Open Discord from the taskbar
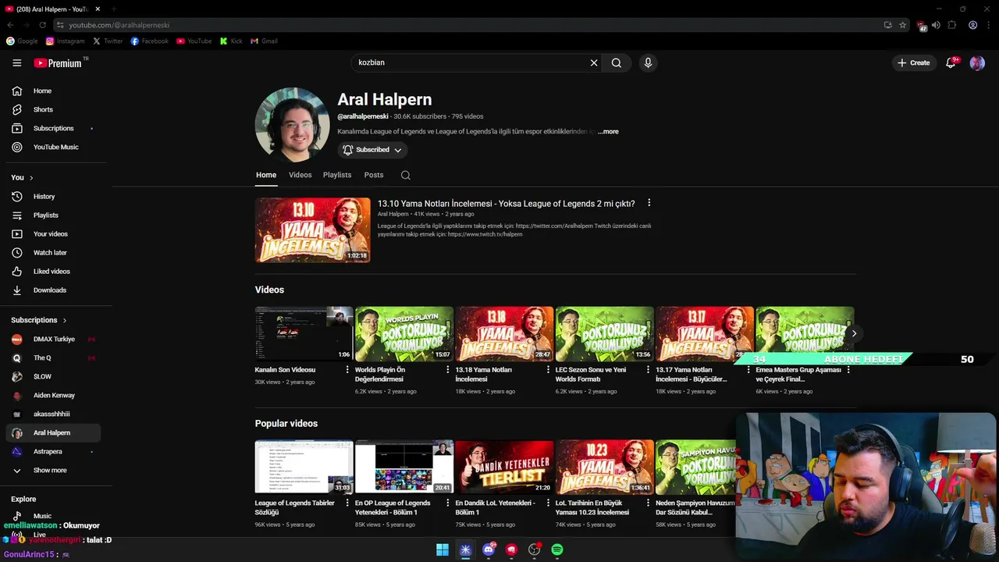 [x=489, y=550]
